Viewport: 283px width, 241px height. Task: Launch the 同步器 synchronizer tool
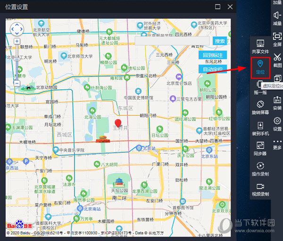[x=260, y=148]
